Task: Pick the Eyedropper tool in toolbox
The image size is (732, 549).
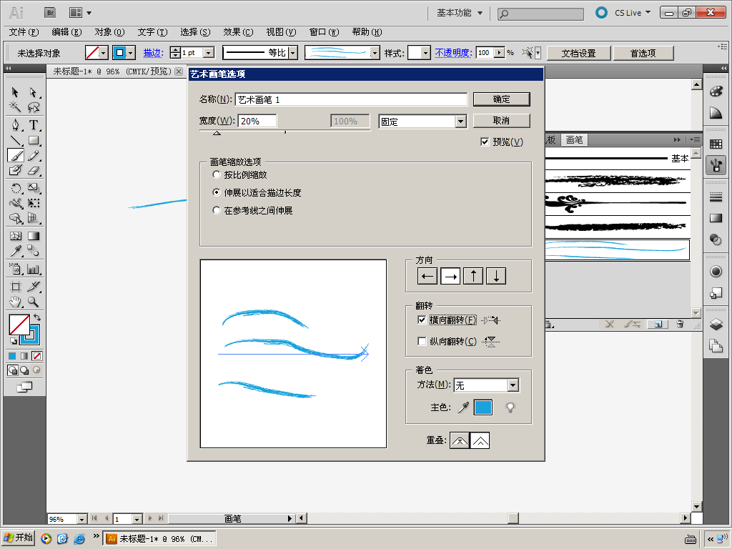Action: [15, 251]
